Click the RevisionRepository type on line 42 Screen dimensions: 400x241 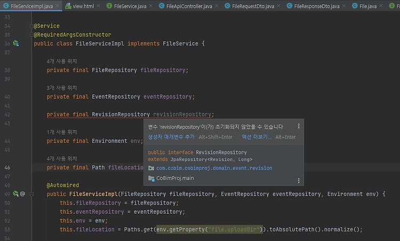click(x=121, y=115)
